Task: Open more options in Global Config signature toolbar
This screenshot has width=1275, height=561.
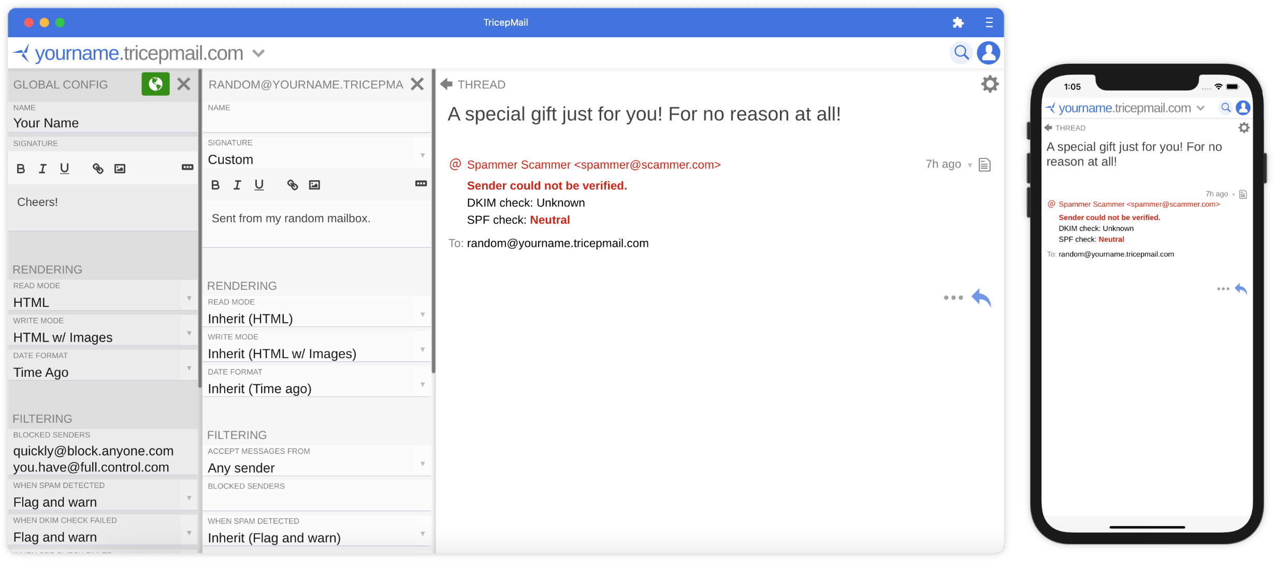Action: 187,167
